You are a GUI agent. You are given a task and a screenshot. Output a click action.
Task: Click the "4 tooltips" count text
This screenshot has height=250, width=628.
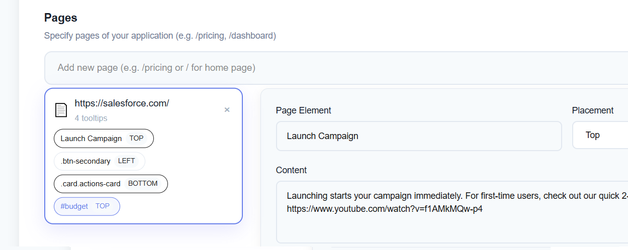(x=91, y=118)
